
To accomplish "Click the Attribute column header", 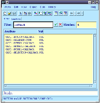I will point(21,32).
